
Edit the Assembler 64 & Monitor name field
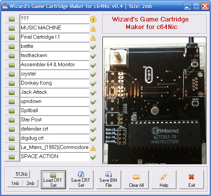point(54,65)
